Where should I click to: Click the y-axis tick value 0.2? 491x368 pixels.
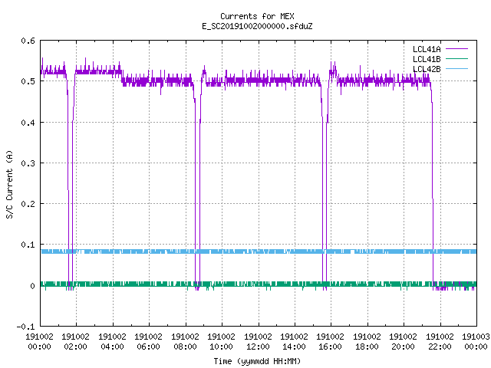coord(28,204)
